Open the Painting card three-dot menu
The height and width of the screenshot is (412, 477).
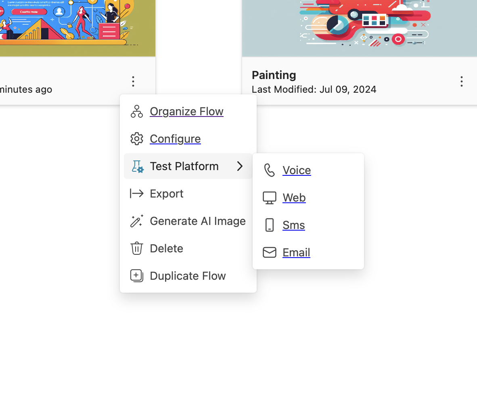[x=462, y=81]
